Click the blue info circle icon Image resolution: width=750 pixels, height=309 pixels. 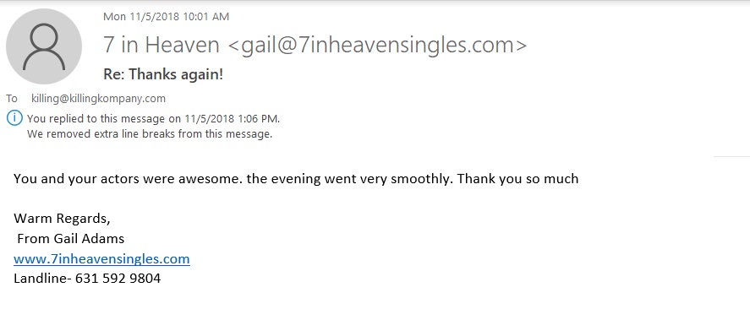(15, 117)
